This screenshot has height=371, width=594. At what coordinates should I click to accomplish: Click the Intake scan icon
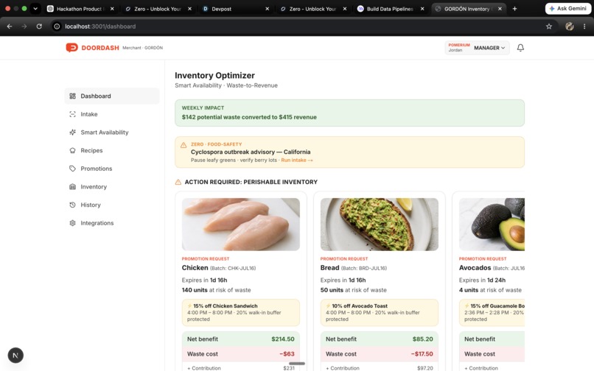[x=72, y=114]
